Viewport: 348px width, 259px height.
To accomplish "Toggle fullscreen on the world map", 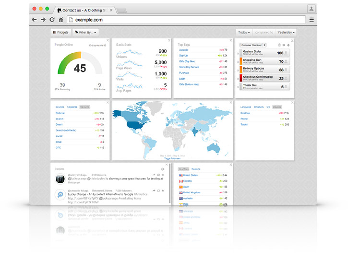I will [x=172, y=159].
